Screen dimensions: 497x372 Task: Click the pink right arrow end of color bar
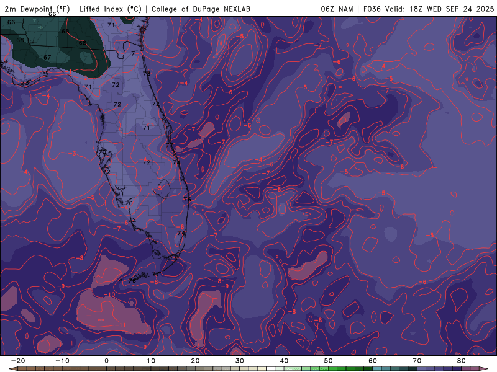click(485, 369)
